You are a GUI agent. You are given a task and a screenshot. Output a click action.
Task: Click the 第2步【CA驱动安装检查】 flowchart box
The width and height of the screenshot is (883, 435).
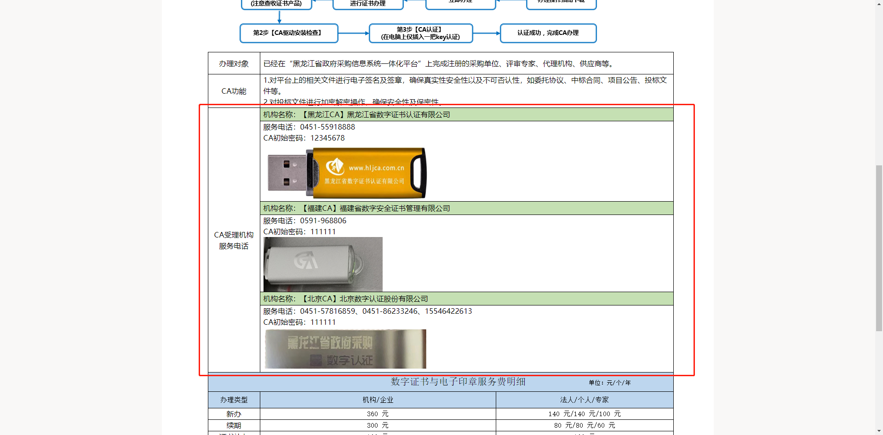tap(289, 33)
